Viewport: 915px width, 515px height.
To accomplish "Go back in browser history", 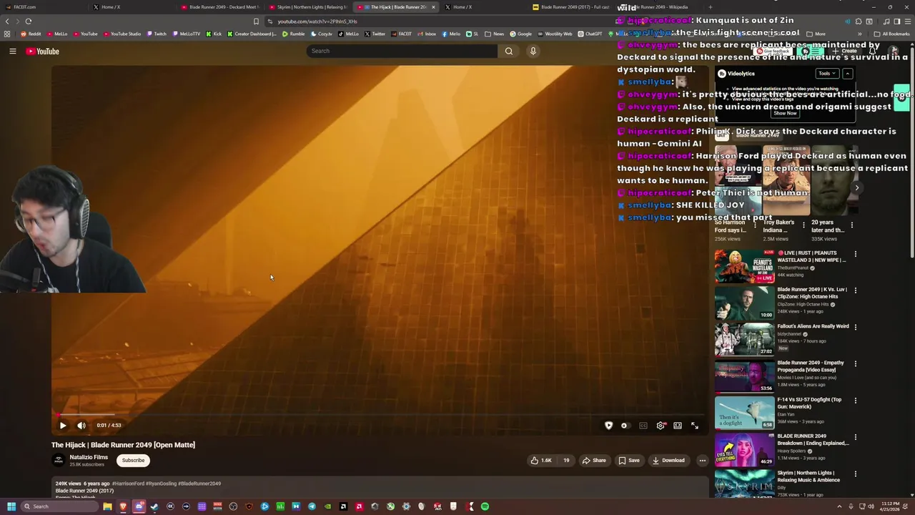I will 7,21.
